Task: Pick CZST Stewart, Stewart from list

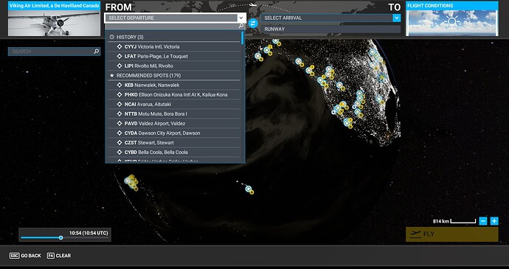Action: click(x=174, y=142)
